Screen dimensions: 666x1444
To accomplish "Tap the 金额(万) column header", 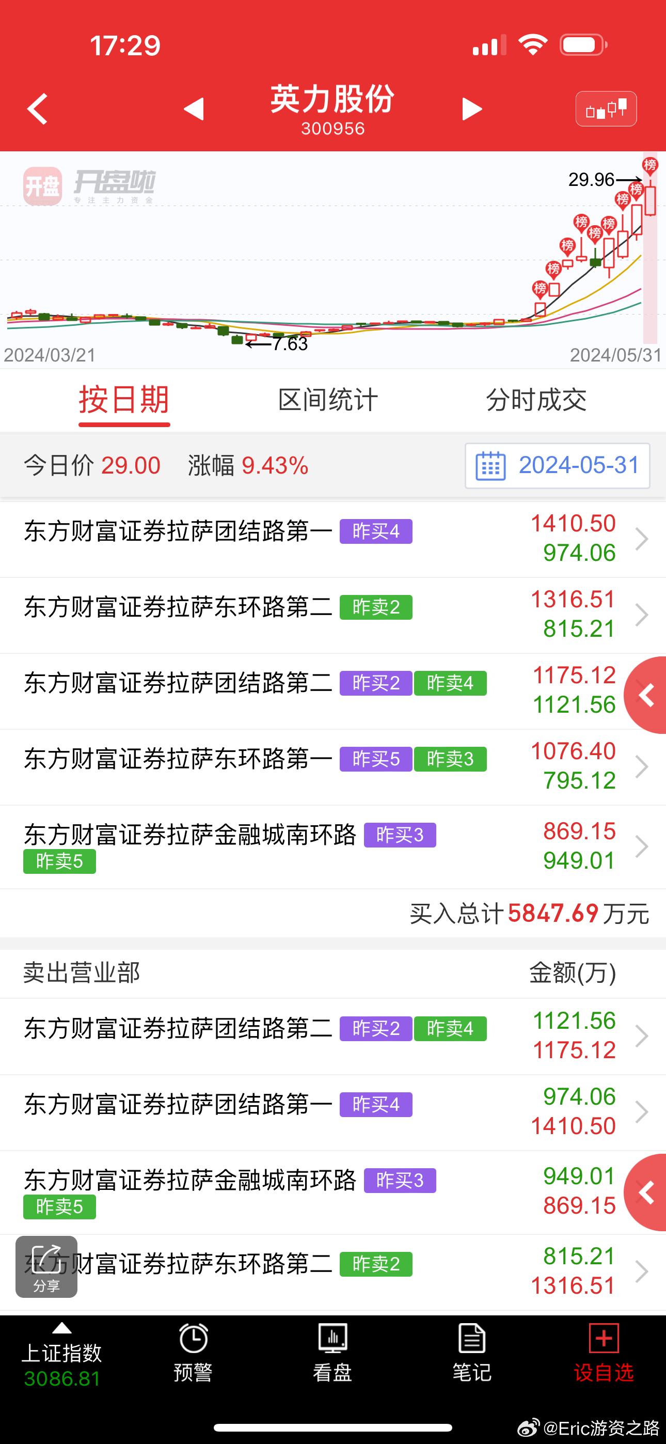I will [573, 972].
